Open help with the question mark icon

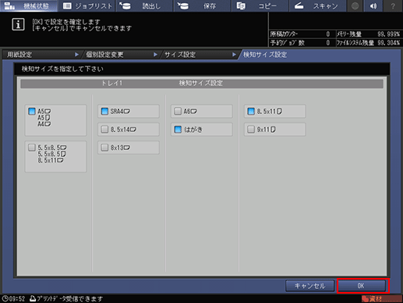pos(393,5)
